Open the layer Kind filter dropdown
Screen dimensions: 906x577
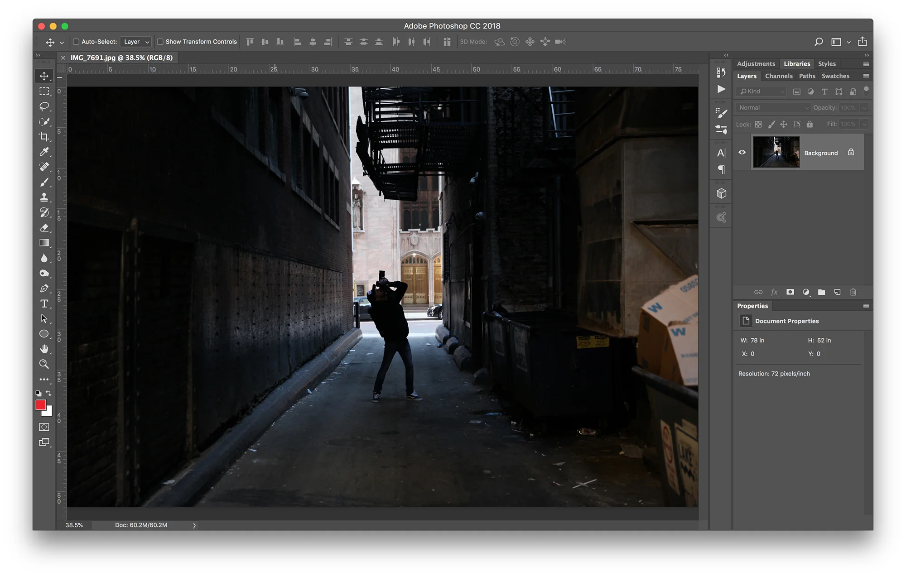tap(761, 91)
